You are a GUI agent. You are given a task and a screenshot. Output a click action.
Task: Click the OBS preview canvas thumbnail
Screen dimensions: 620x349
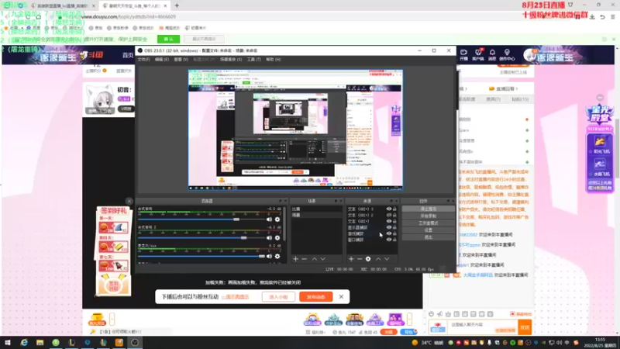pos(295,130)
